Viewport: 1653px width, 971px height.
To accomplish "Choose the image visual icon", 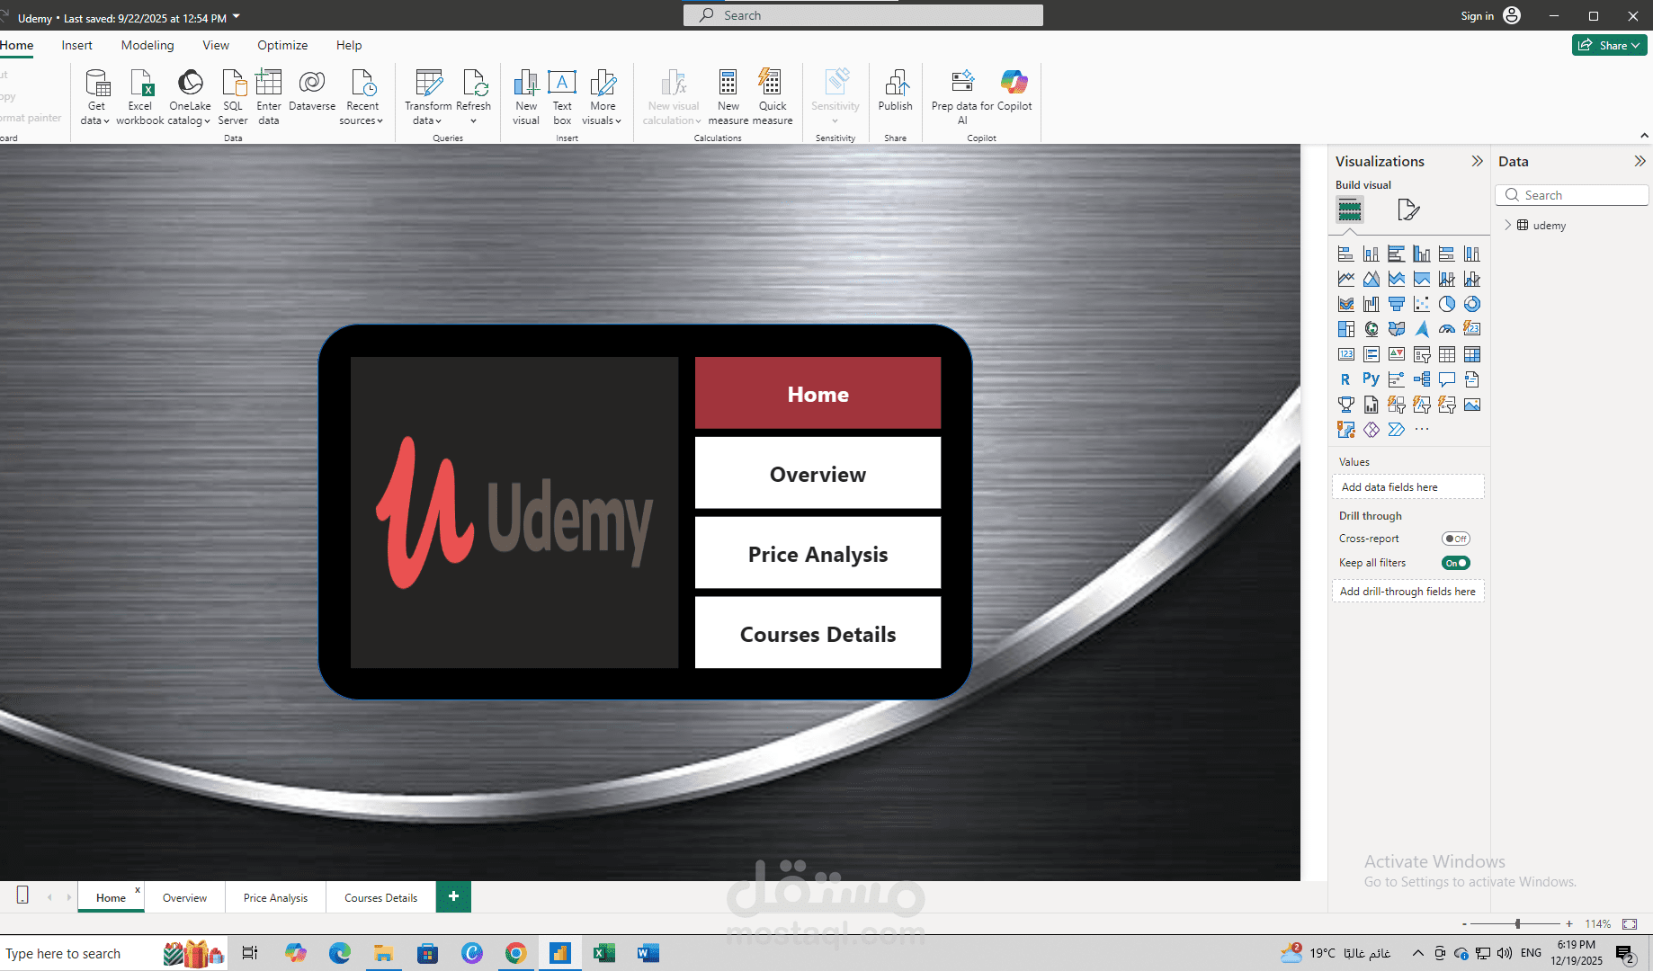I will [x=1471, y=405].
